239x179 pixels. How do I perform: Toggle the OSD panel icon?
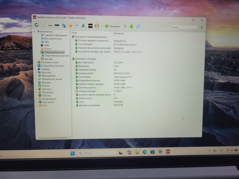tap(90, 26)
